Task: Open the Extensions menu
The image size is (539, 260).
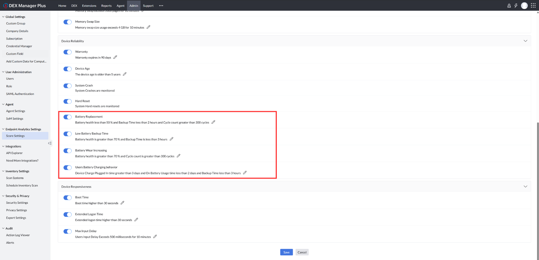Action: coord(89,6)
